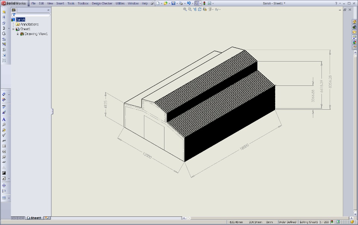The image size is (358, 225).
Task: Open the Design Library folder icon
Action: click(355, 27)
